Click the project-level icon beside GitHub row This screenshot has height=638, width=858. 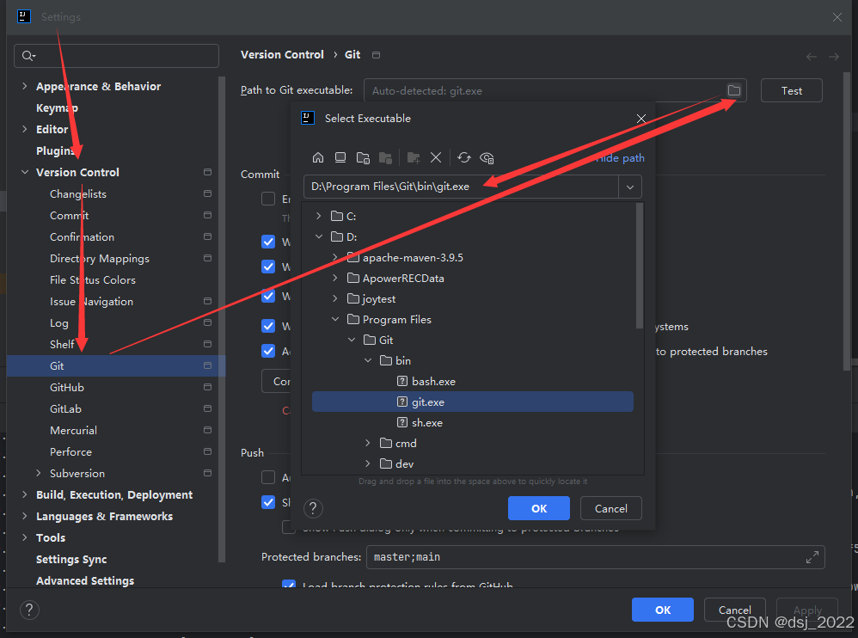207,387
